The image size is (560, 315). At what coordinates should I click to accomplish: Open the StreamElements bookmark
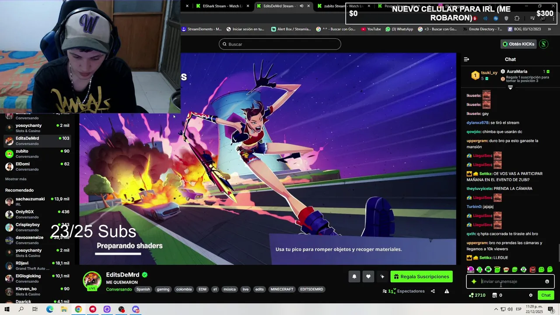tap(201, 29)
